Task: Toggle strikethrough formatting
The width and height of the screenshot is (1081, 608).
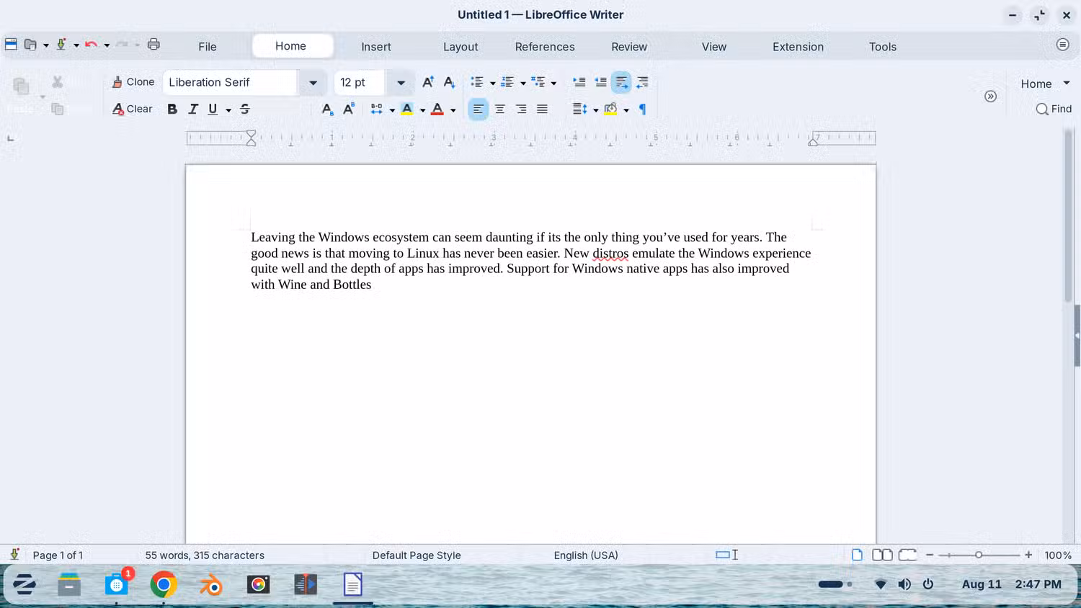Action: point(245,109)
